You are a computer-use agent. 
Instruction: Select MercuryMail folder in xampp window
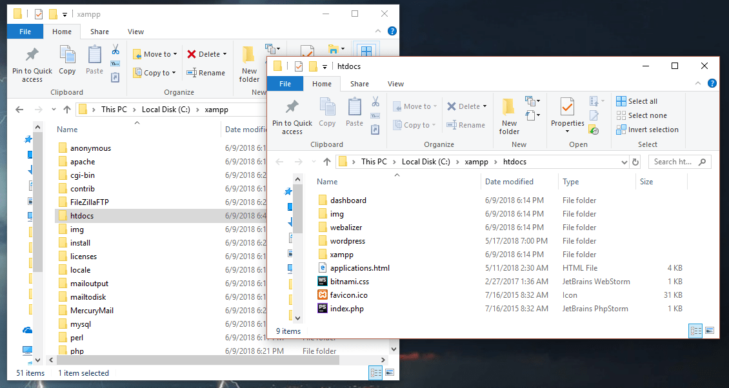(92, 311)
